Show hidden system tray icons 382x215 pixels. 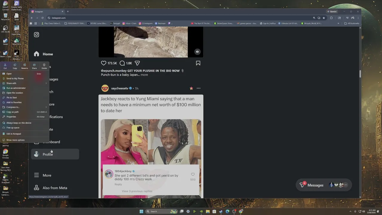pos(351,211)
